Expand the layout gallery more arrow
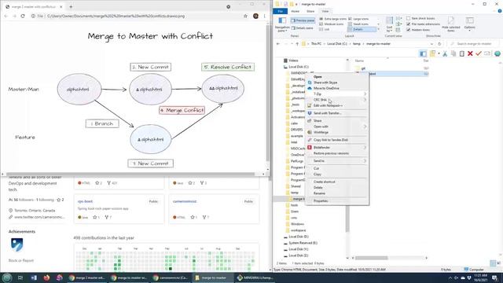The height and width of the screenshot is (283, 503). (379, 29)
